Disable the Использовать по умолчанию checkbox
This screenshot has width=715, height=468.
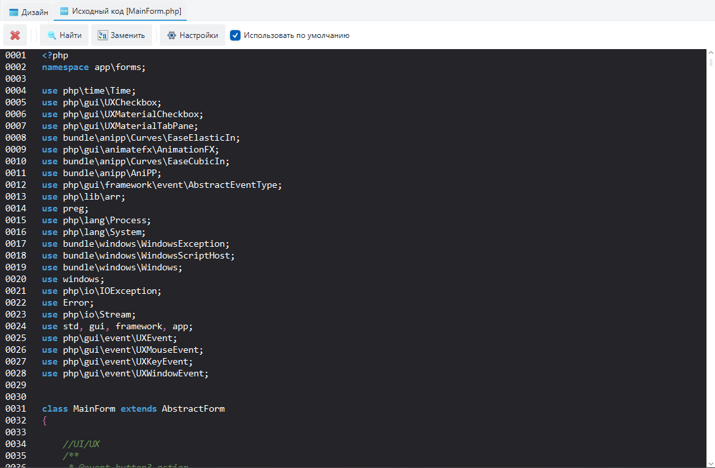pyautogui.click(x=235, y=35)
